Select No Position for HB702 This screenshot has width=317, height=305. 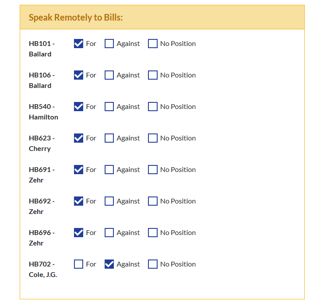pyautogui.click(x=153, y=264)
